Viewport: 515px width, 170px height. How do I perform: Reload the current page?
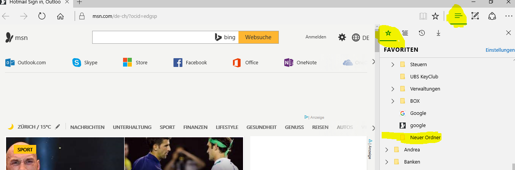click(42, 16)
